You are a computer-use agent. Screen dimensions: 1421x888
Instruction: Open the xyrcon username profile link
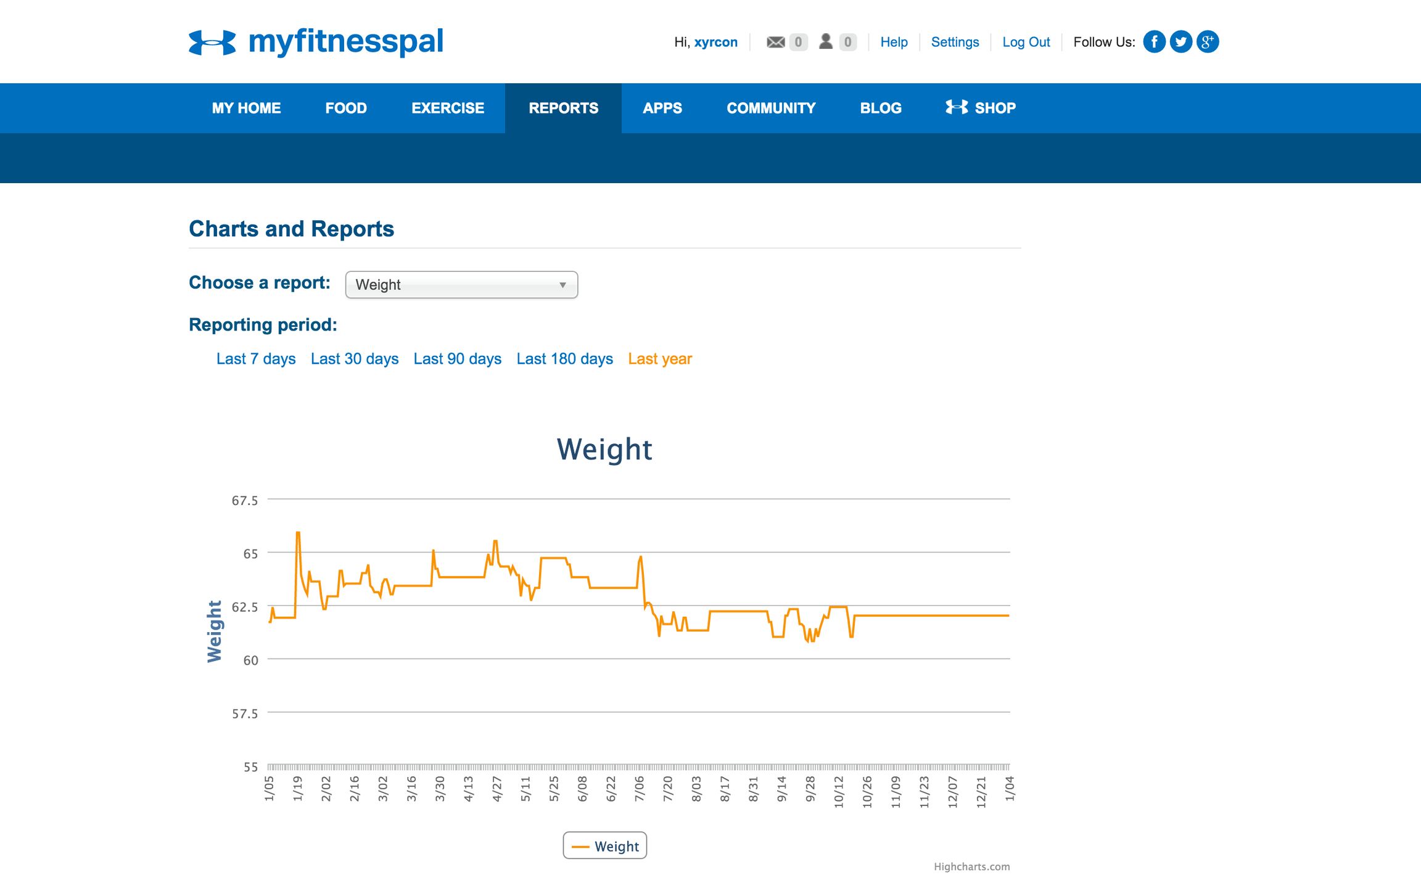(x=715, y=42)
